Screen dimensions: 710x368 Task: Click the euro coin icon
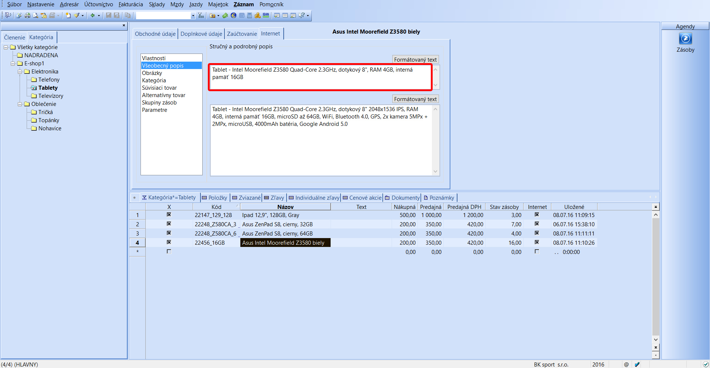233,15
